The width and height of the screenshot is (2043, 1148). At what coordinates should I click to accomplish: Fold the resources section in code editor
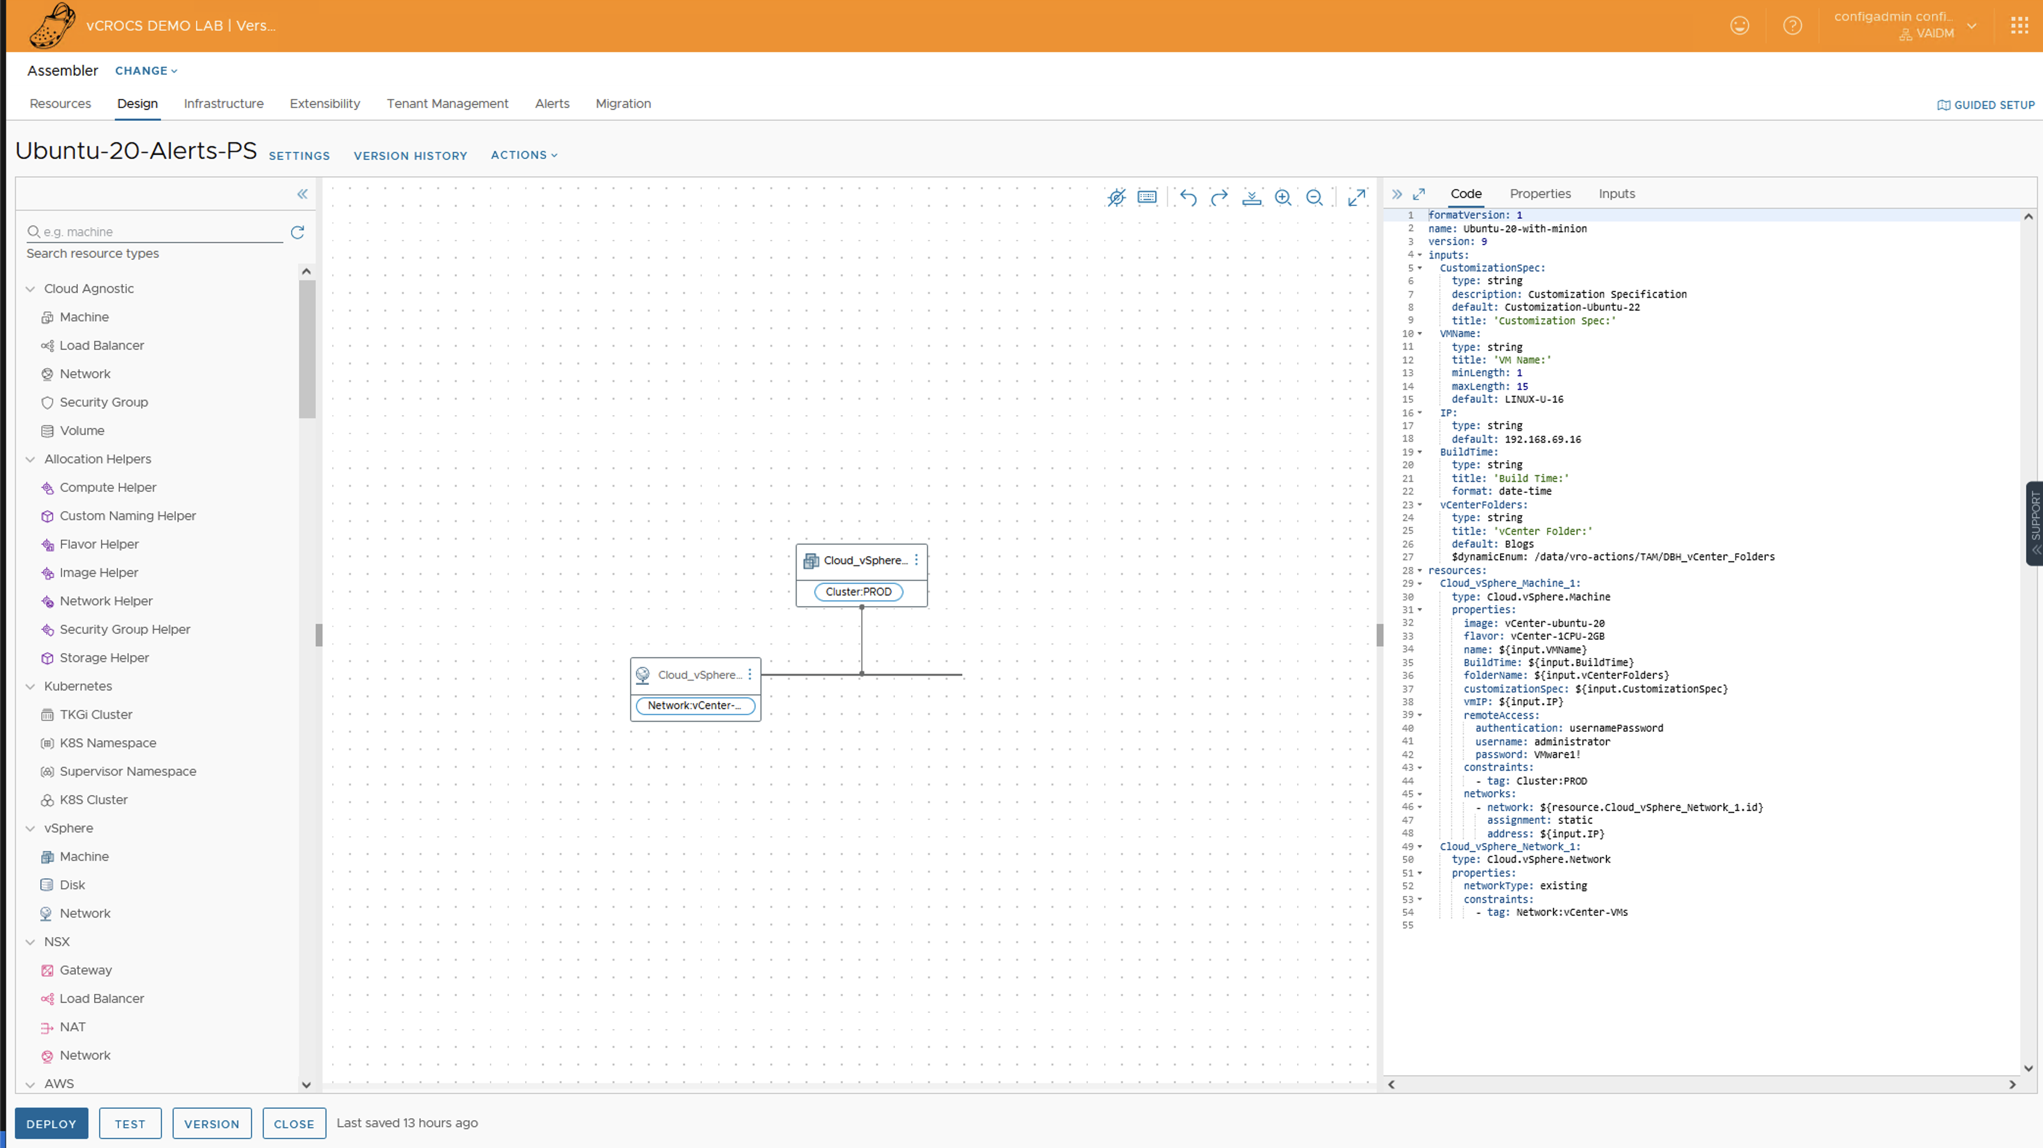(1420, 571)
